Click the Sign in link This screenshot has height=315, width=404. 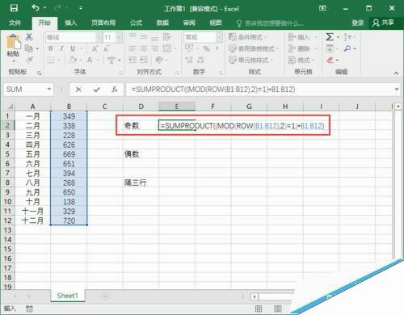pyautogui.click(x=358, y=23)
